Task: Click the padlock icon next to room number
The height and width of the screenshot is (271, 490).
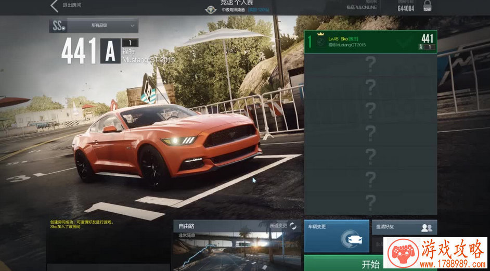Action: [427, 6]
